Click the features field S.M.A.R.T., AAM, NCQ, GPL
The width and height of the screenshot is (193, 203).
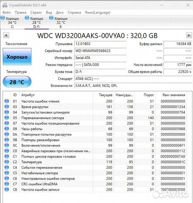tap(133, 86)
